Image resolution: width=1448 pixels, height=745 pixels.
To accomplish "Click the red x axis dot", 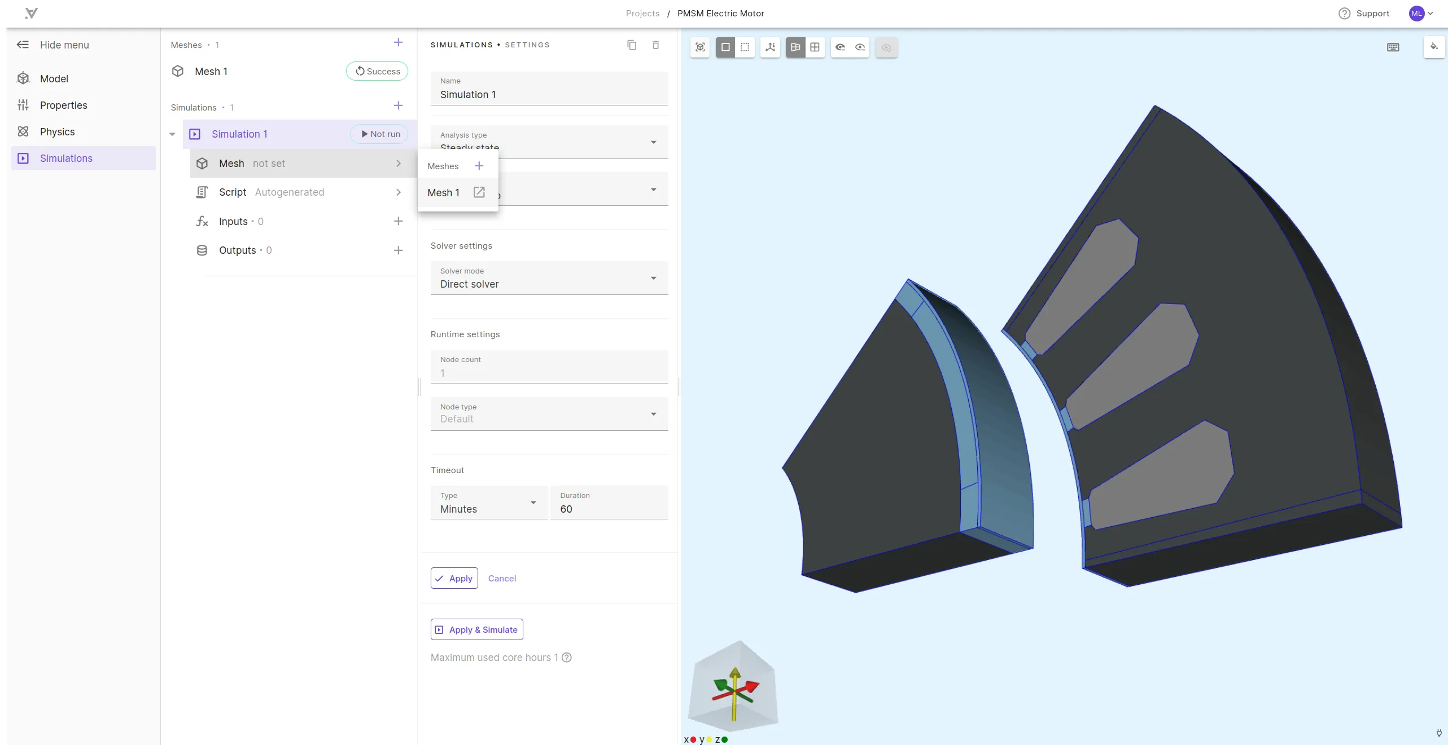I will click(x=693, y=739).
